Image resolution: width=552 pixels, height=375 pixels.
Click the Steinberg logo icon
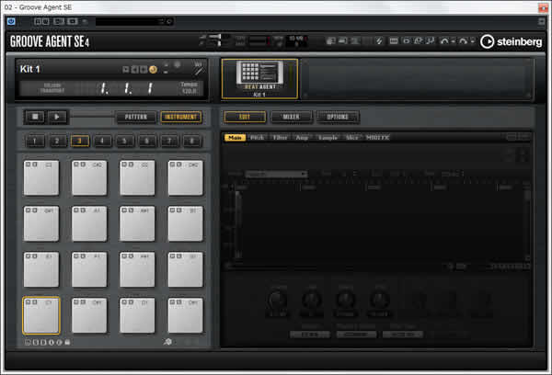pyautogui.click(x=488, y=40)
